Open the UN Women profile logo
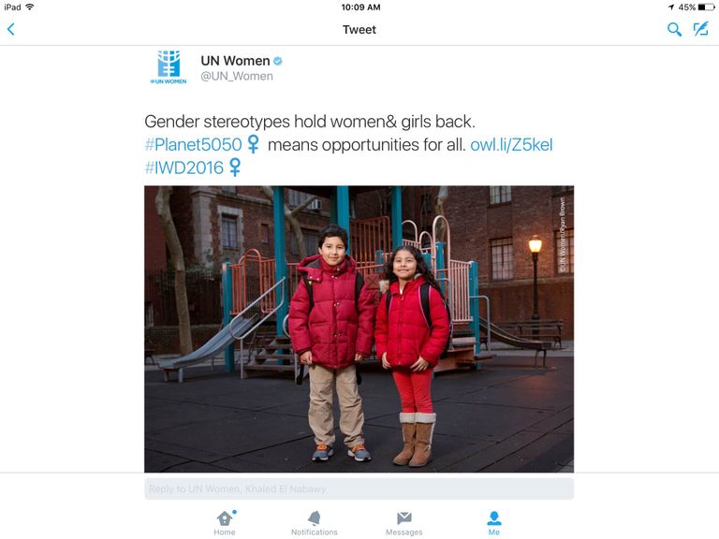This screenshot has height=539, width=719. click(x=169, y=67)
